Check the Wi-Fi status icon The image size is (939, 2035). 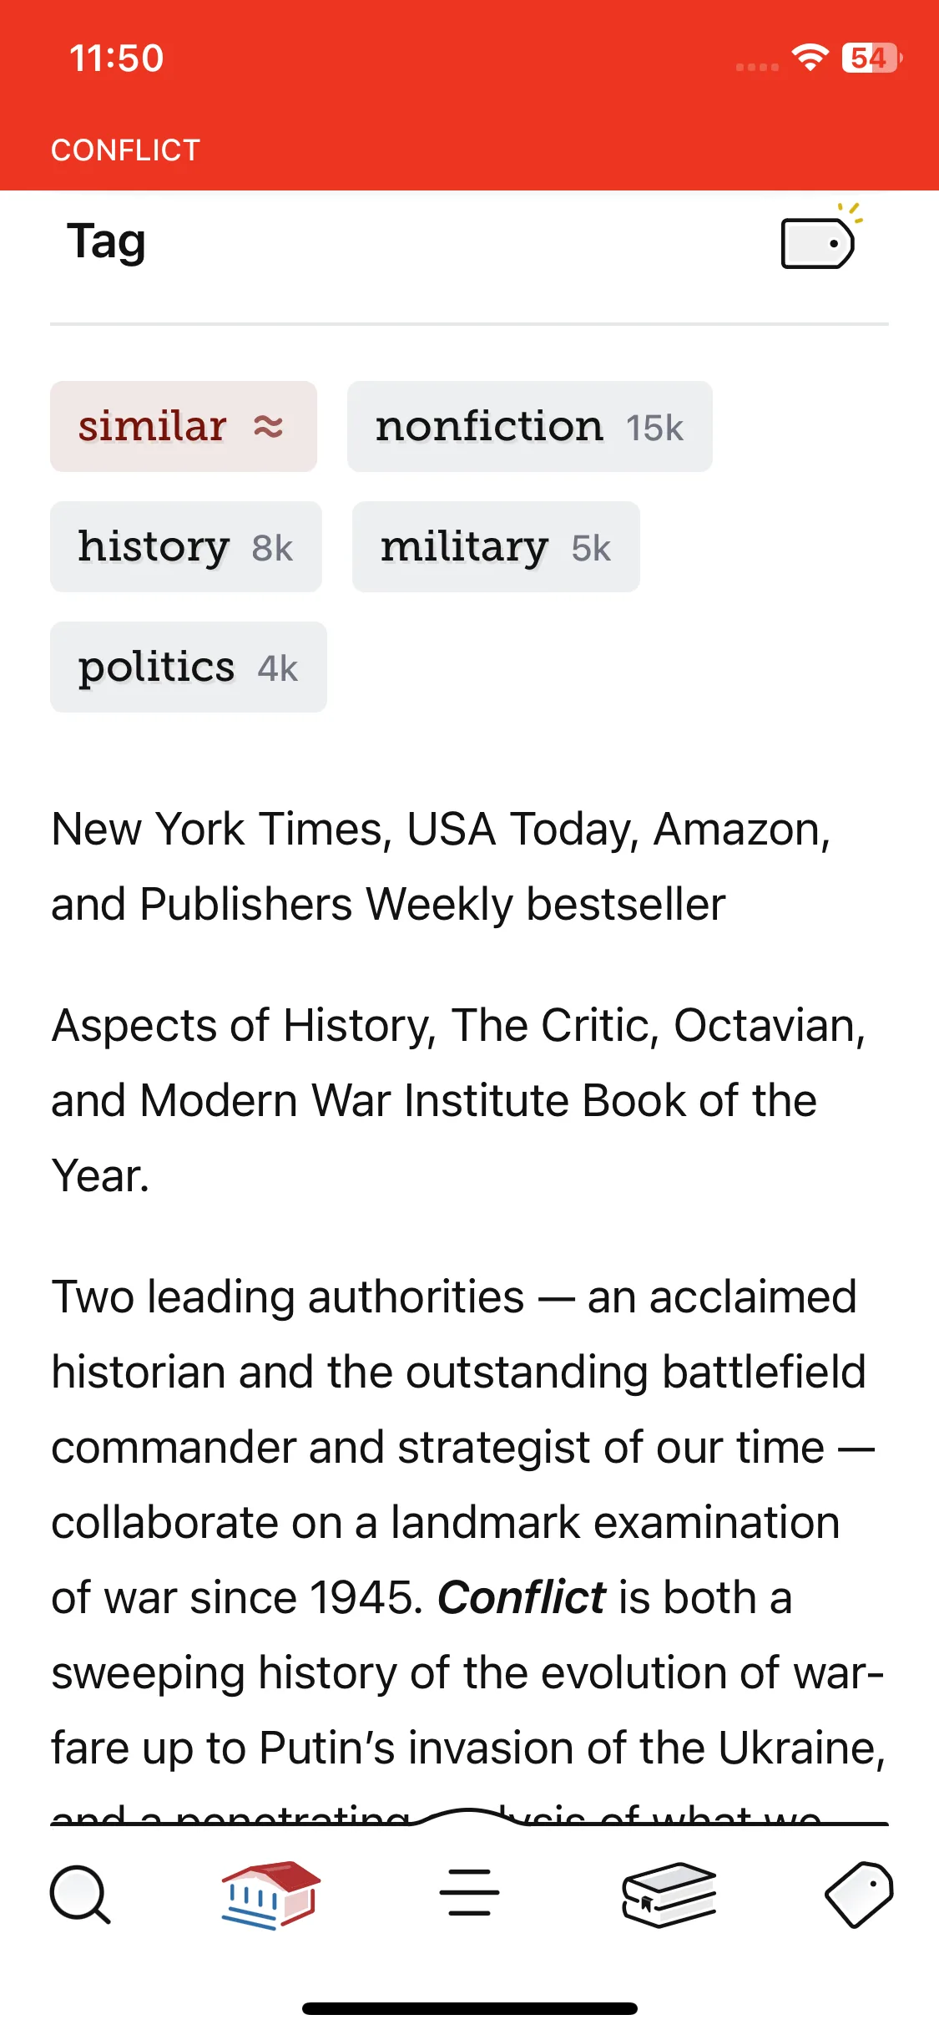(810, 58)
